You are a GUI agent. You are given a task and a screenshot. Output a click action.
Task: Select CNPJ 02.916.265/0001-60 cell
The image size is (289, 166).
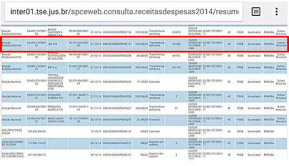click(79, 44)
